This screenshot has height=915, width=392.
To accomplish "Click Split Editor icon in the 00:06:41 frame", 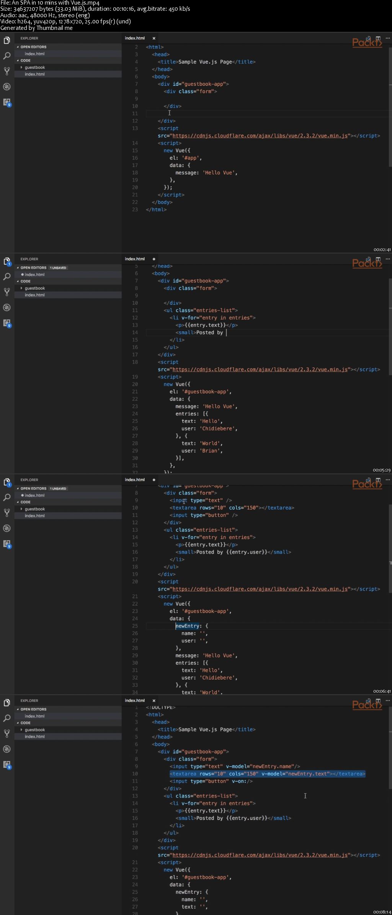I will [378, 480].
